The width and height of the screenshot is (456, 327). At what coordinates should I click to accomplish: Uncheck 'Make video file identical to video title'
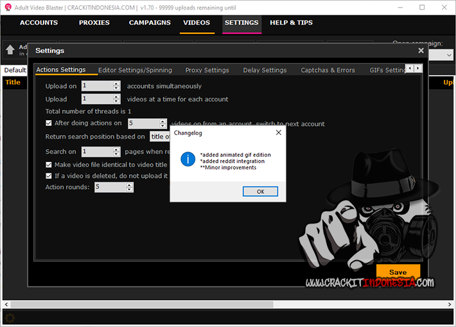pyautogui.click(x=49, y=165)
